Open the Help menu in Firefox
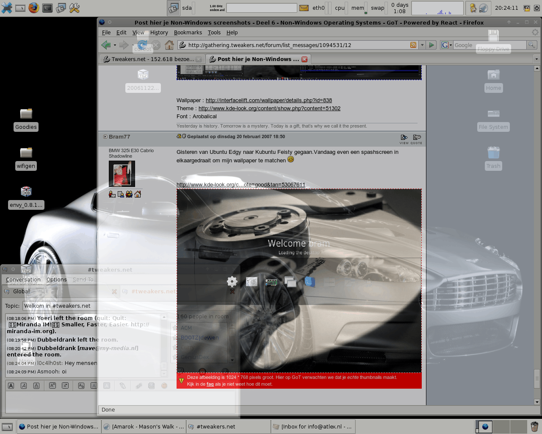542x434 pixels. tap(232, 32)
